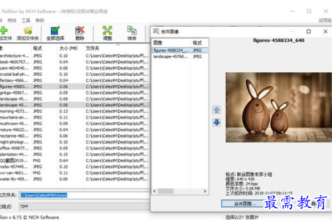Click the dialog's horizontal scrollbar thumb
This screenshot has width=332, height=220.
pyautogui.click(x=165, y=191)
